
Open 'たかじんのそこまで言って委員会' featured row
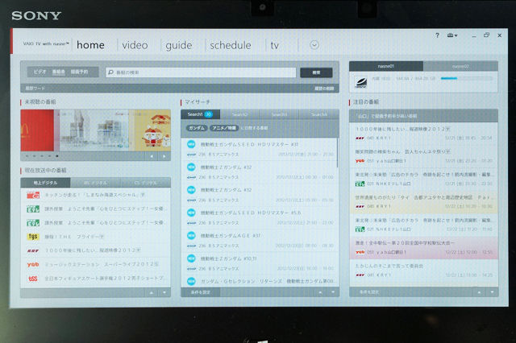[x=423, y=271]
